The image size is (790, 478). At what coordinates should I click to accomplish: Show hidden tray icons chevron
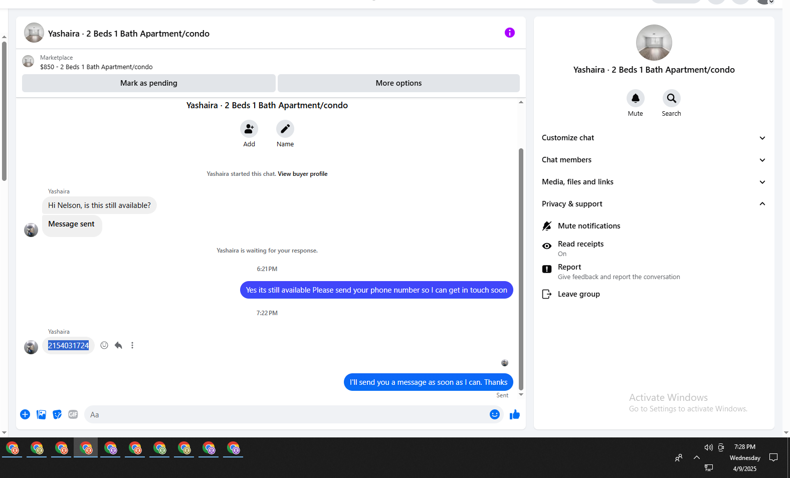696,457
